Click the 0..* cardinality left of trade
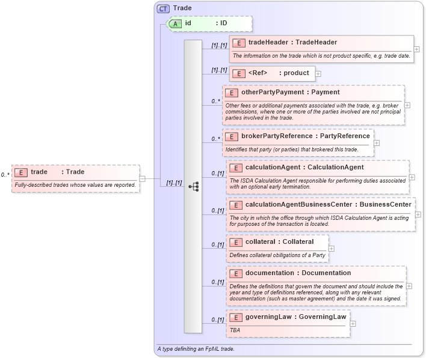 5,175
